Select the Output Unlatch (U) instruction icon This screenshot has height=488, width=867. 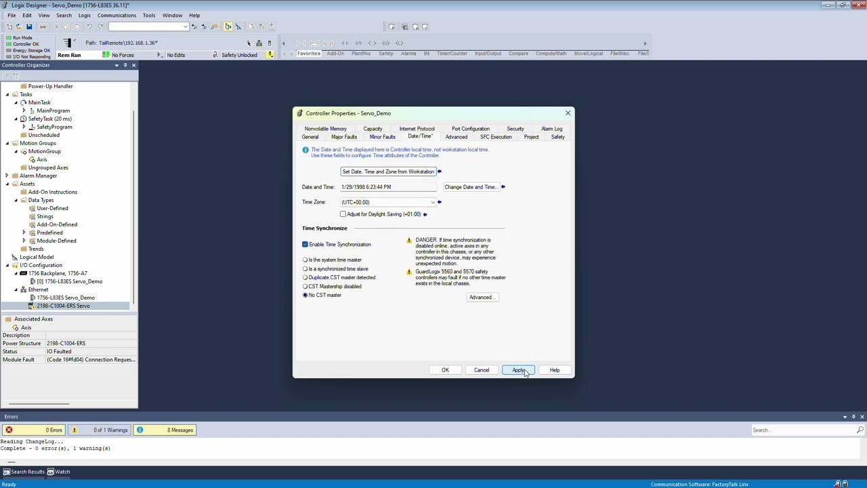pos(386,43)
